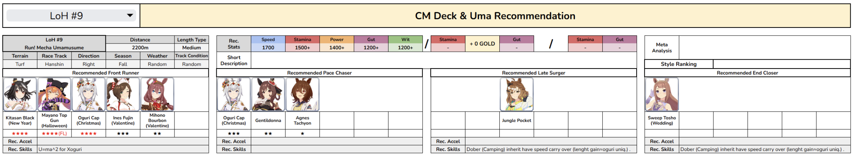Open the LoH #9 dropdown arrow
This screenshot has width=855, height=157.
[130, 15]
